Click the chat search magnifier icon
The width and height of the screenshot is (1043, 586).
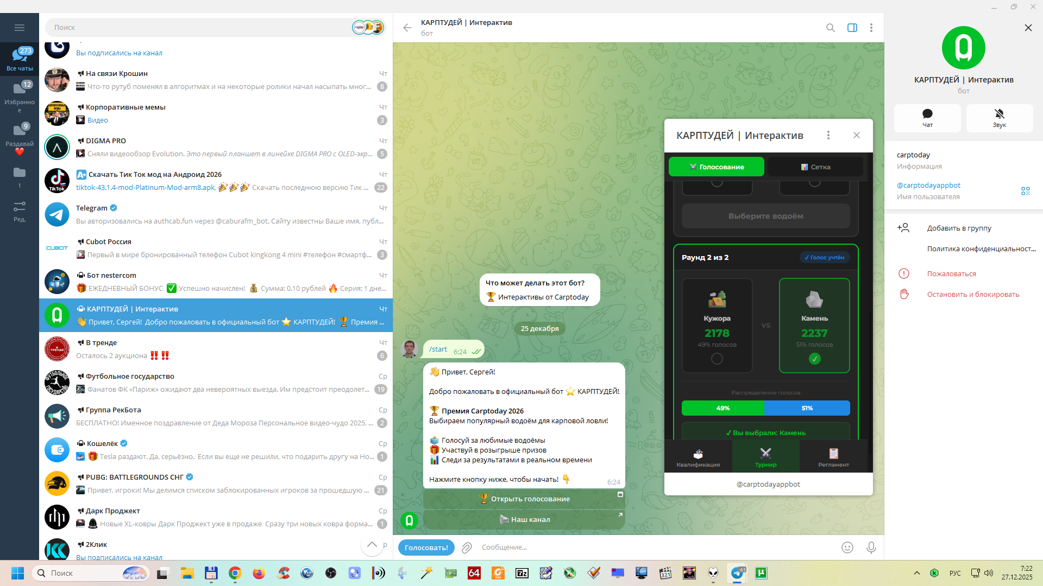(x=831, y=28)
